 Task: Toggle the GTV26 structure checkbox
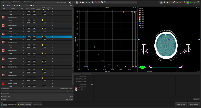point(3,17)
